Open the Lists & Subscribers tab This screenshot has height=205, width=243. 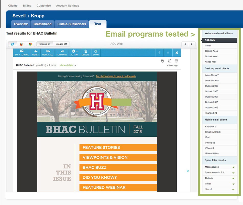(x=72, y=24)
